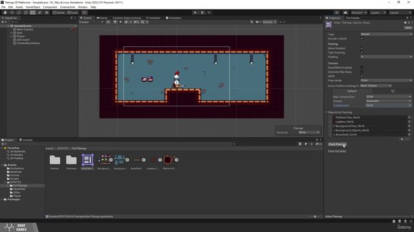
Task: Select the Hand tool in the toolbar
Action: tap(5, 12)
